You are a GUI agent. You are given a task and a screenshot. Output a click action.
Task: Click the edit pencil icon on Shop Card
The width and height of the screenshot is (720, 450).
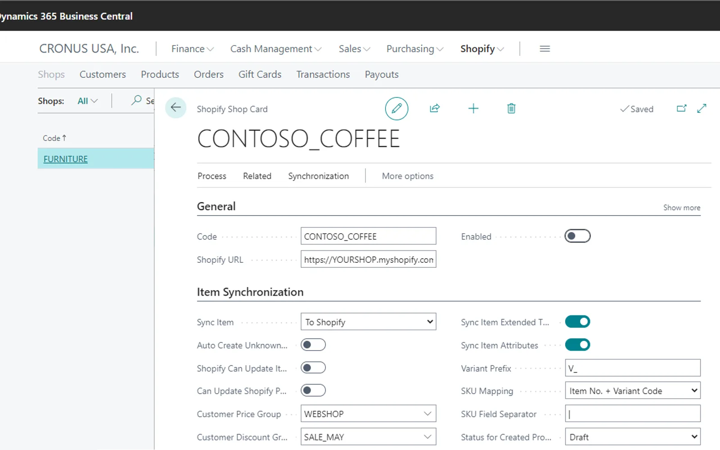396,108
